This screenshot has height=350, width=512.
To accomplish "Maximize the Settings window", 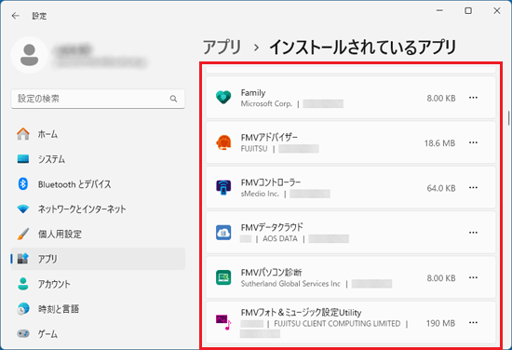I will click(x=468, y=11).
